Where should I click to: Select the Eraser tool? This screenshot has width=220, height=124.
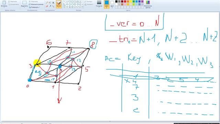click(47, 6)
